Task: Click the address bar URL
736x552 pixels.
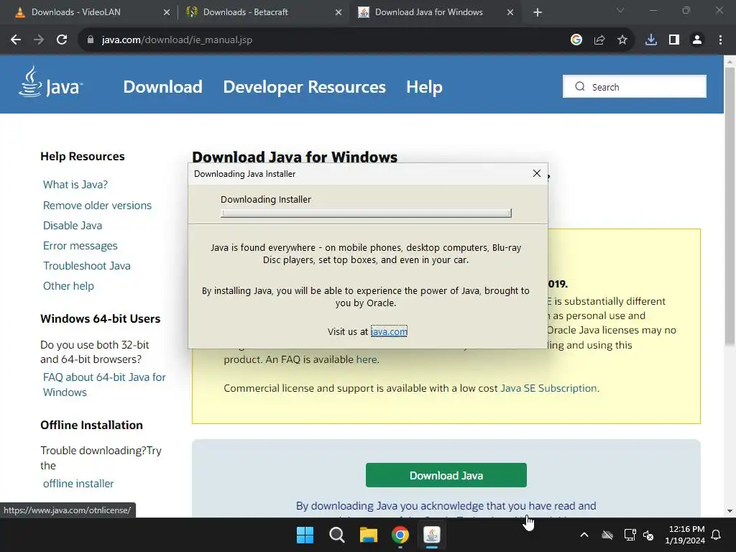Action: pyautogui.click(x=177, y=40)
